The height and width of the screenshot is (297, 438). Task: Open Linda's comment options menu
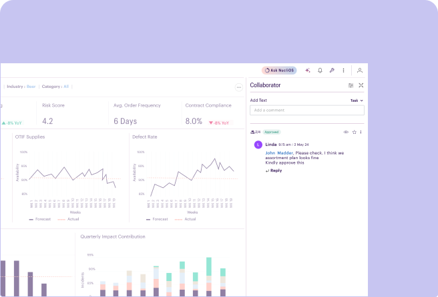[x=361, y=132]
